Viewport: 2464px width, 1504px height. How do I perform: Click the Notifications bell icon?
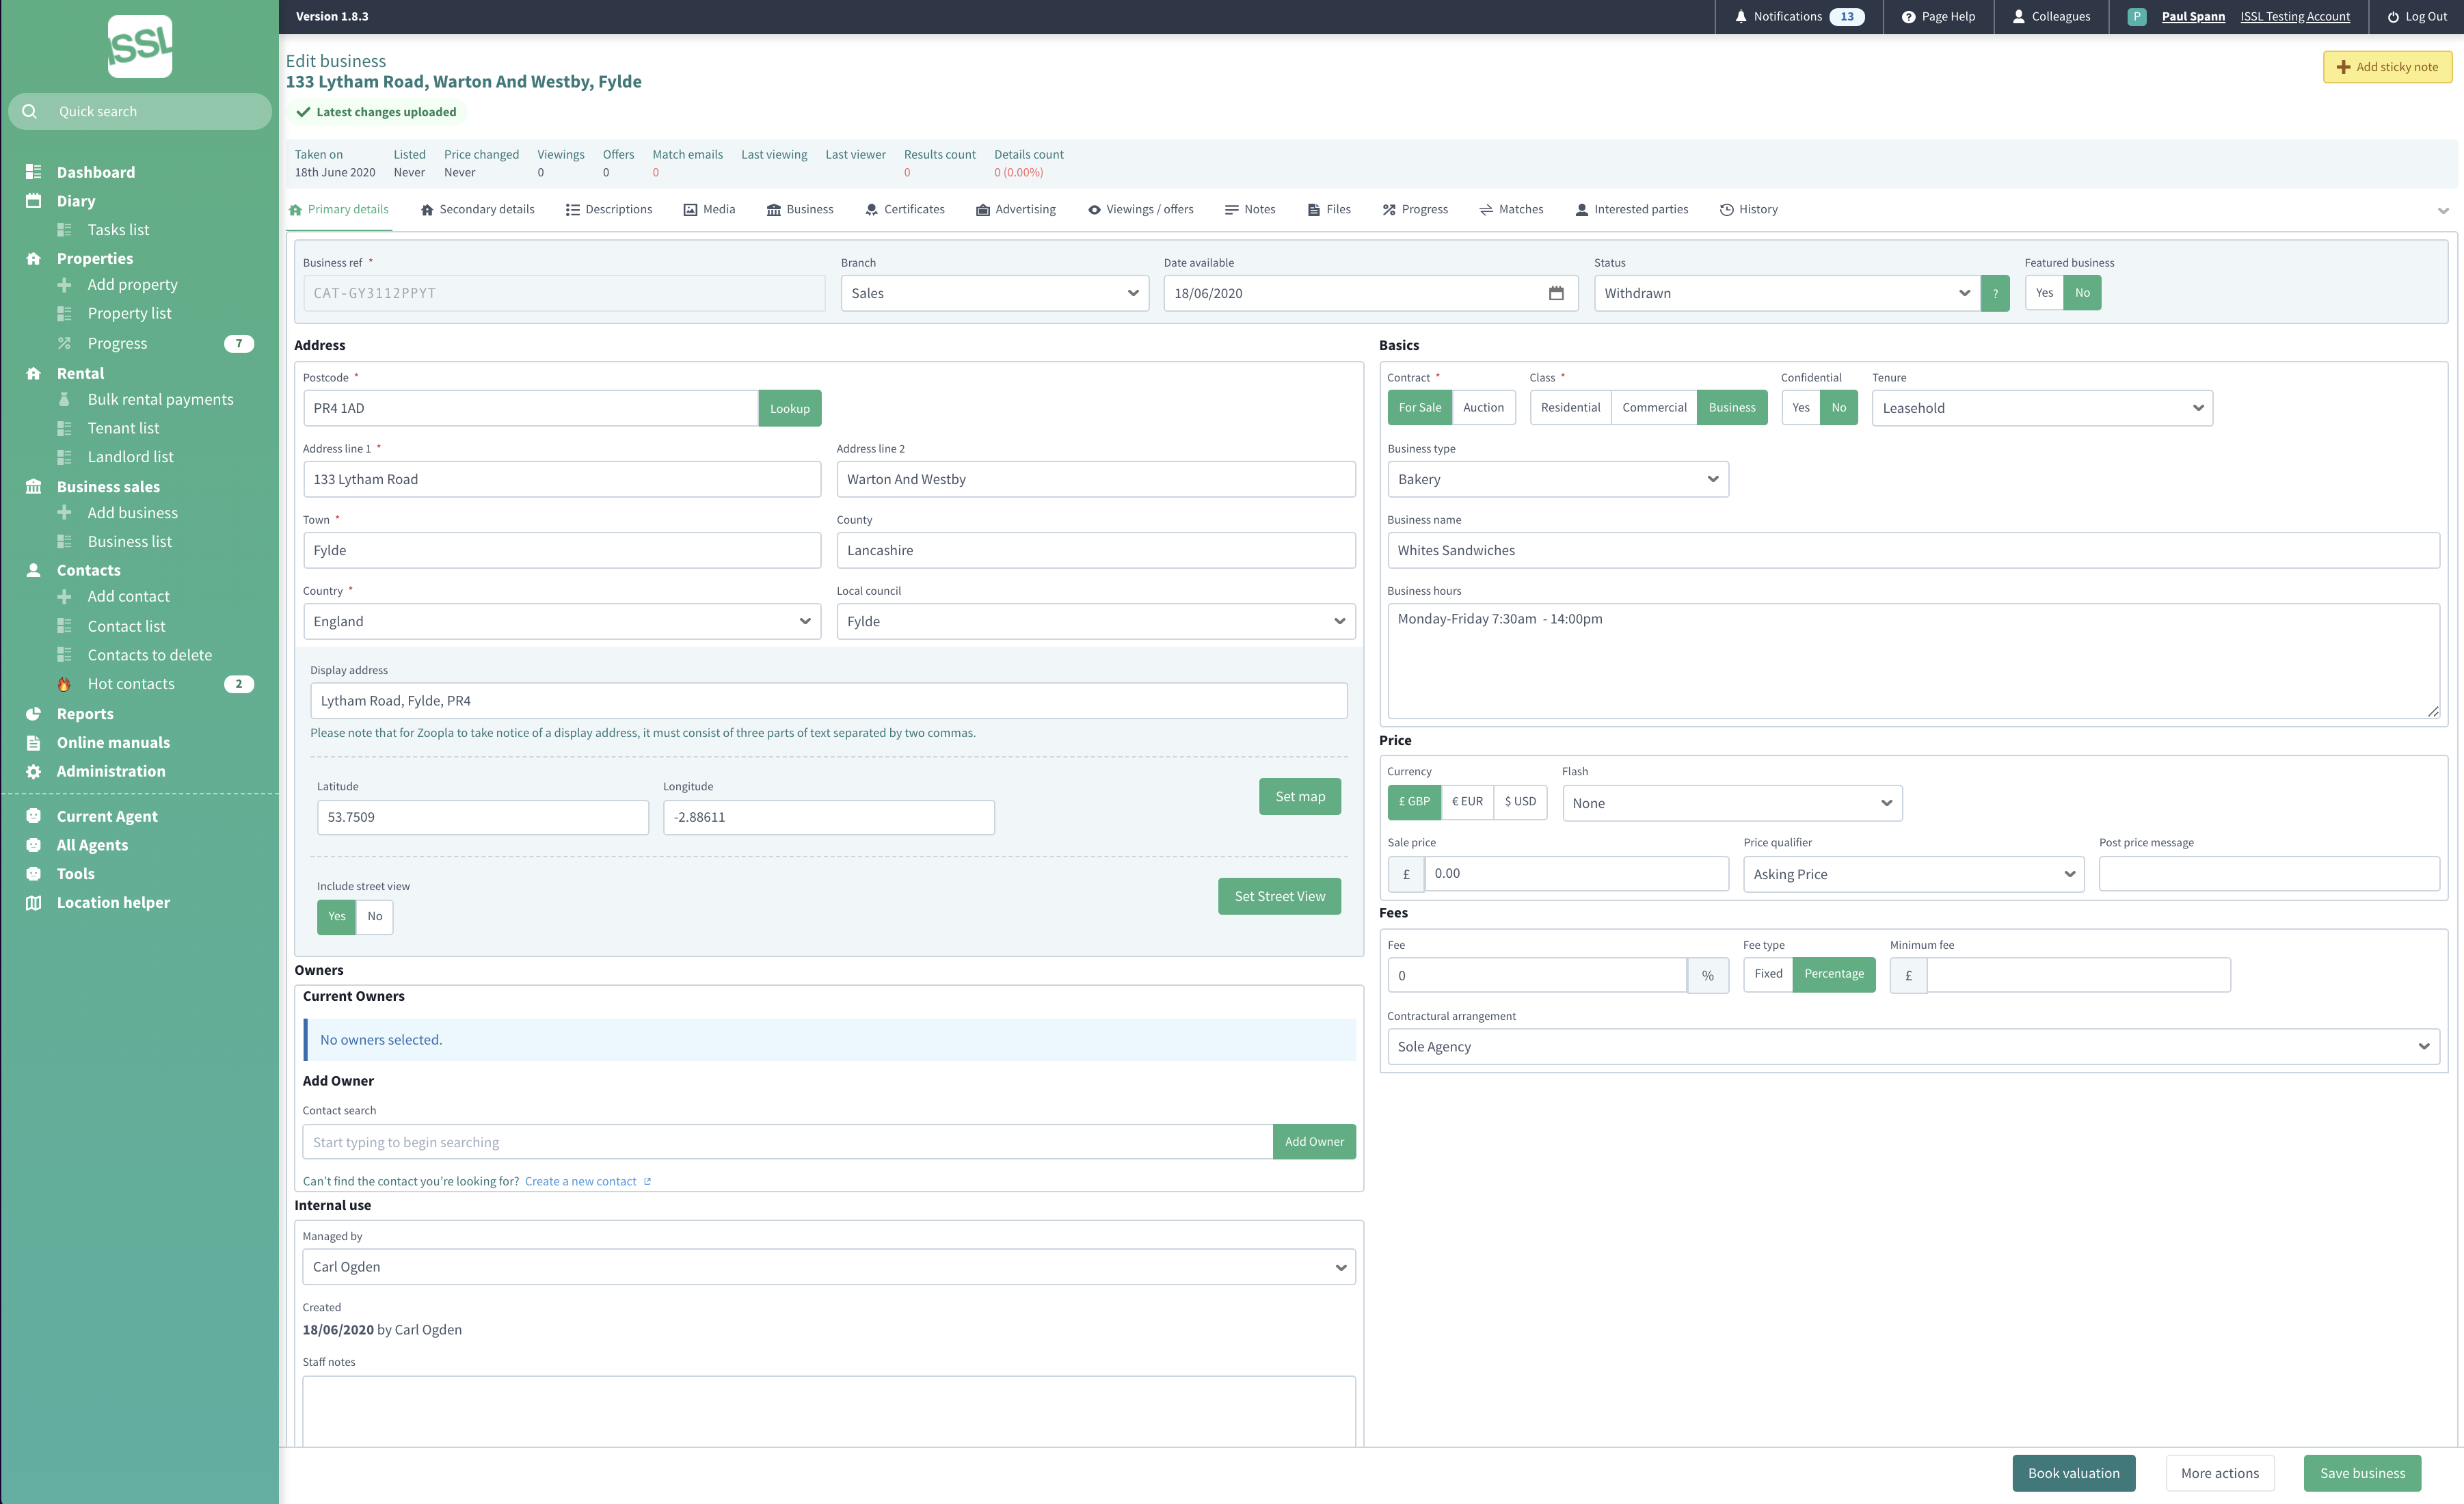pyautogui.click(x=1740, y=17)
